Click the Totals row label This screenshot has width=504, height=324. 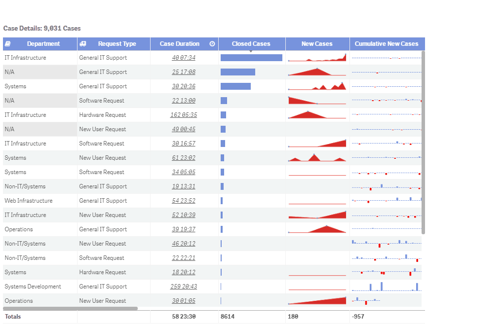(13, 317)
